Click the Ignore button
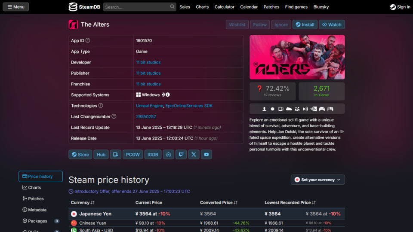This screenshot has width=413, height=232. 281,24
